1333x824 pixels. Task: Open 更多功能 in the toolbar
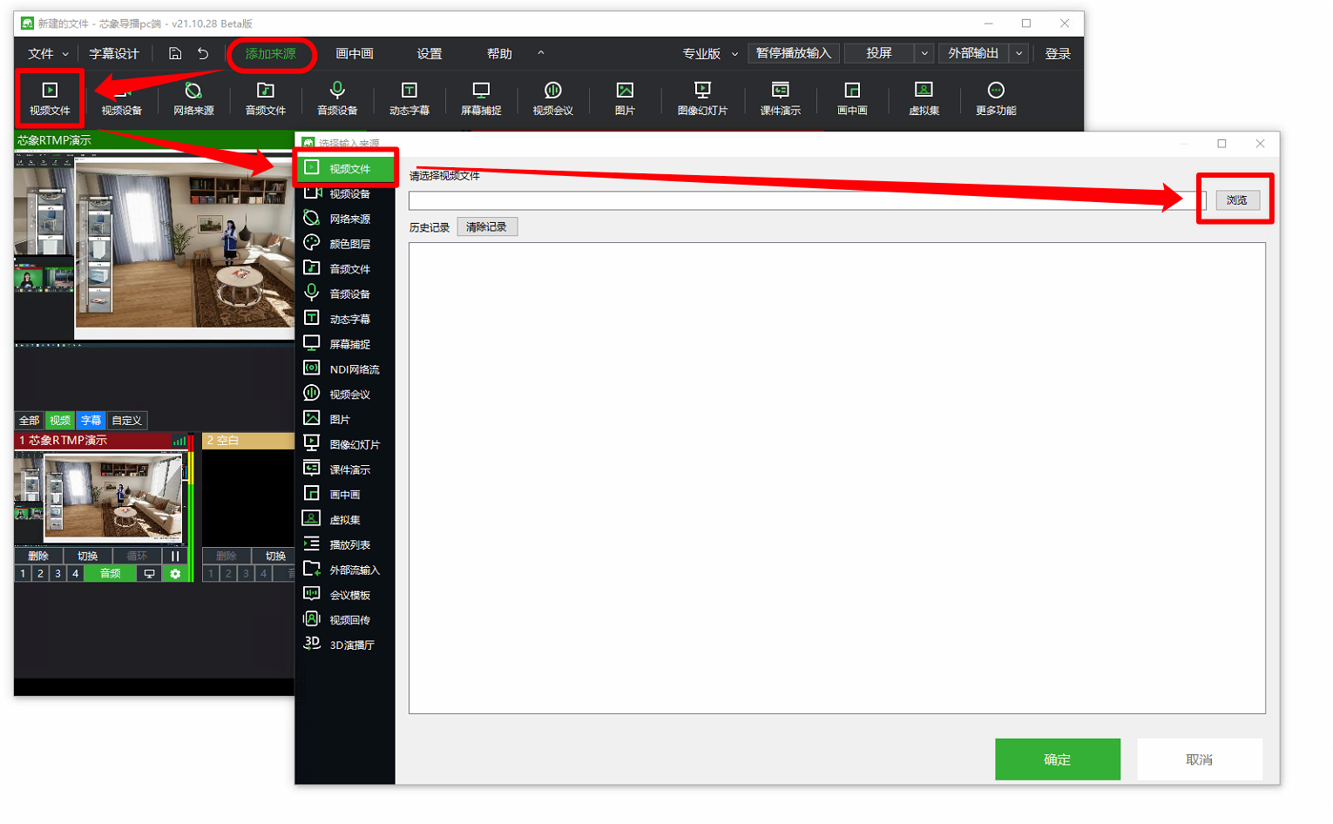click(x=995, y=98)
